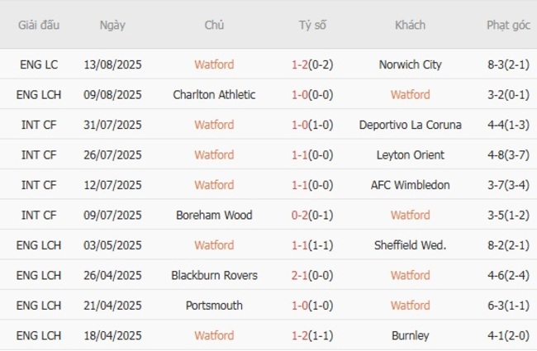Click the 'Ngày' column header
The height and width of the screenshot is (351, 537).
tap(112, 25)
